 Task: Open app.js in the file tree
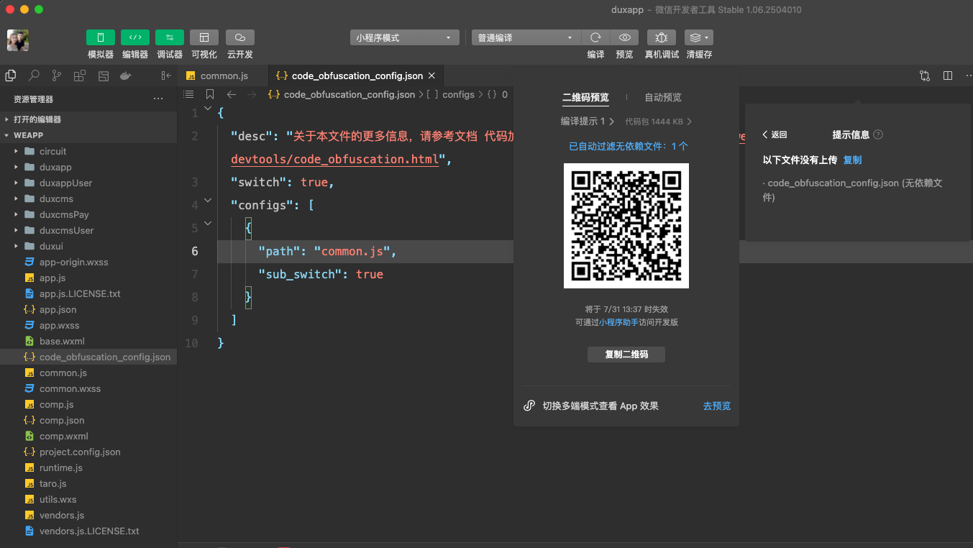[88, 278]
